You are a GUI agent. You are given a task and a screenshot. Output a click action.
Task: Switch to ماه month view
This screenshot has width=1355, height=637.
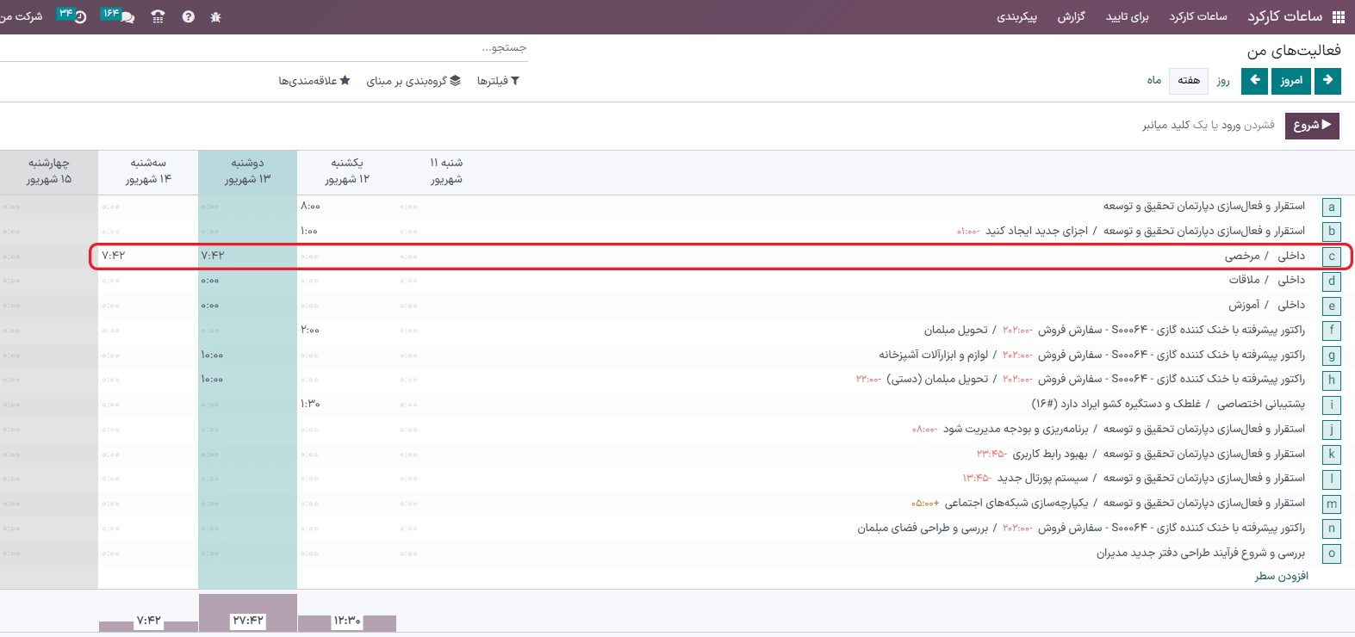[1153, 80]
